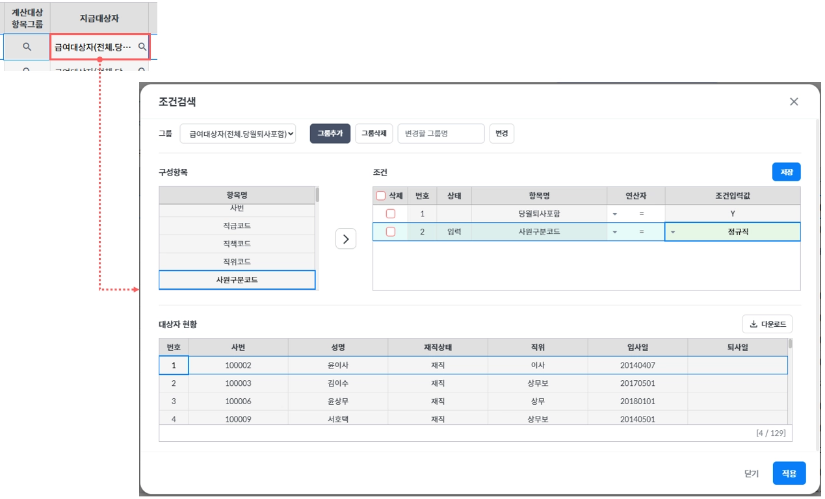This screenshot has height=499, width=825.
Task: Click the blue 적용 button
Action: pos(789,474)
